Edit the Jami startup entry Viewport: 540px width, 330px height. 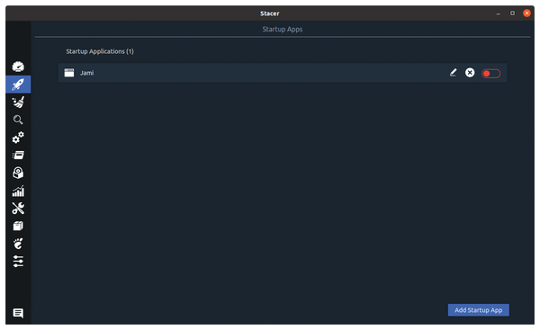pos(454,73)
